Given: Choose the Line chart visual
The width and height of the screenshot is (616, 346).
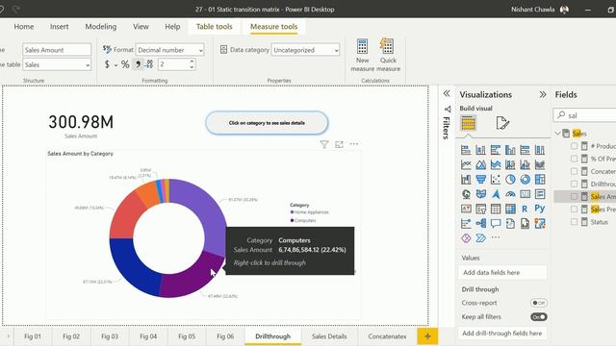Looking at the screenshot, I should [x=466, y=164].
